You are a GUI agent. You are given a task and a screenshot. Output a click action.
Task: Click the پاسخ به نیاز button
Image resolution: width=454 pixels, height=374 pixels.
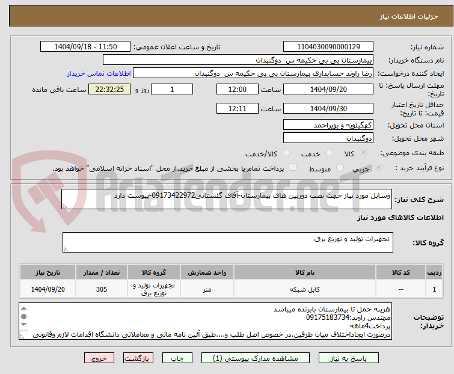[348, 358]
